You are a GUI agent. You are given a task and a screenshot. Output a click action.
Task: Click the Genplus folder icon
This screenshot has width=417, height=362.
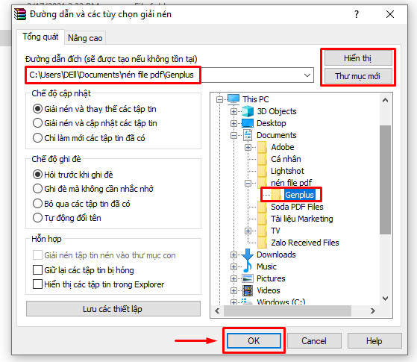[276, 195]
